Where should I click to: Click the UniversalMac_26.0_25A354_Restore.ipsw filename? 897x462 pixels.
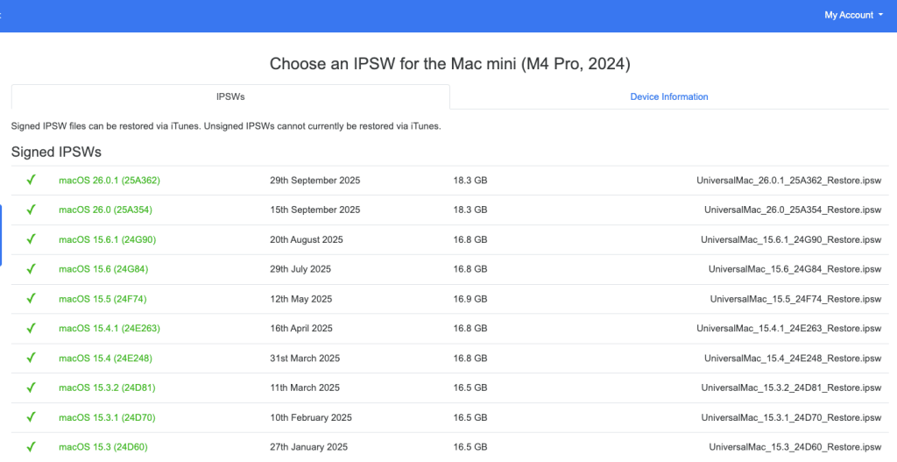[792, 210]
